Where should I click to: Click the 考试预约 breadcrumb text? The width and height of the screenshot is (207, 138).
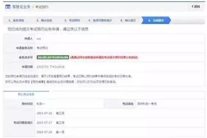(42, 7)
